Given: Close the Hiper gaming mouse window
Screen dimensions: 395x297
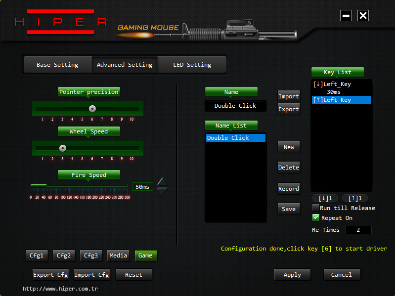Looking at the screenshot, I should (x=363, y=16).
